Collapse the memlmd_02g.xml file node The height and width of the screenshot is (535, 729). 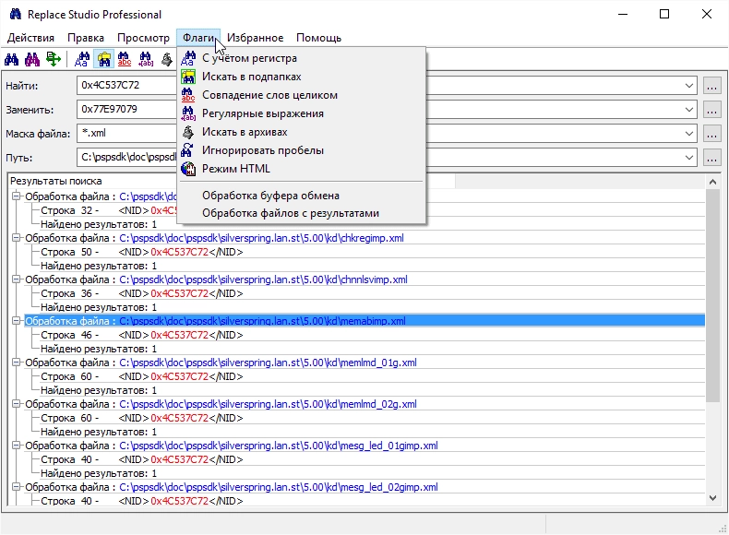[17, 404]
